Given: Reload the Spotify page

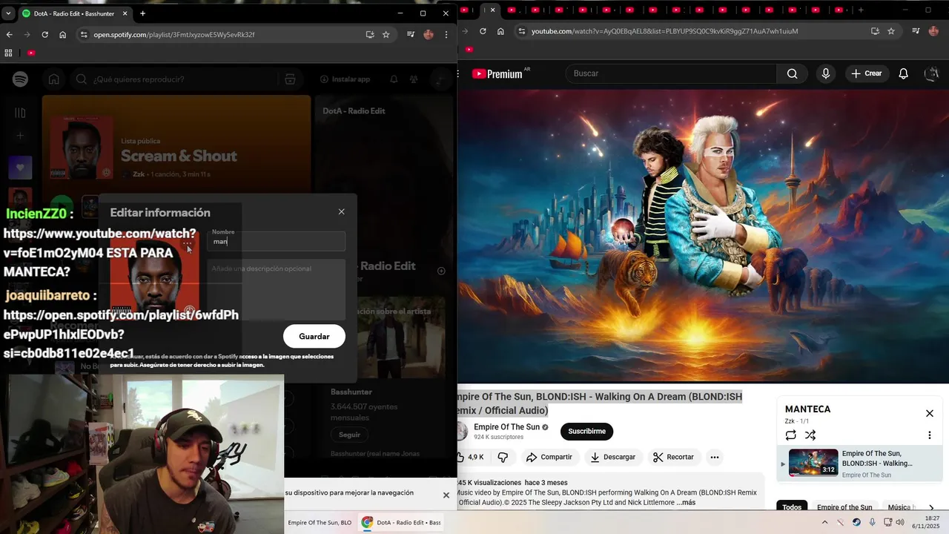Looking at the screenshot, I should (x=44, y=34).
